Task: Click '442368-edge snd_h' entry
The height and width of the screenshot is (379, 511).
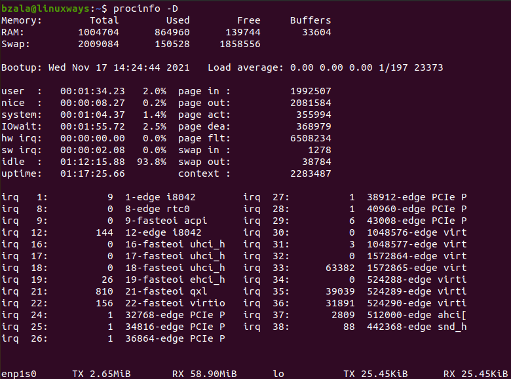Action: click(417, 327)
